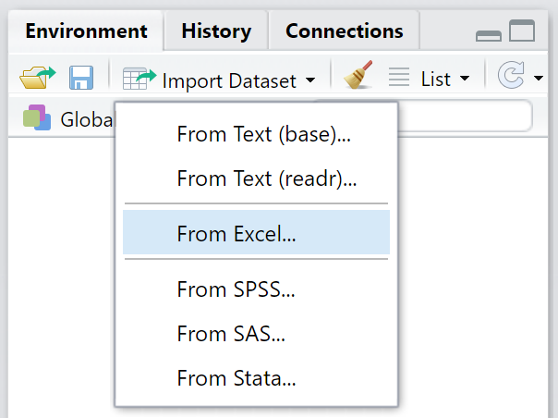Select From Text (base)... menu item
Viewport: 558px width, 418px height.
[263, 134]
